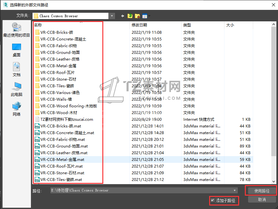
Task: Click the 1 KB size cell
Action: point(246,119)
